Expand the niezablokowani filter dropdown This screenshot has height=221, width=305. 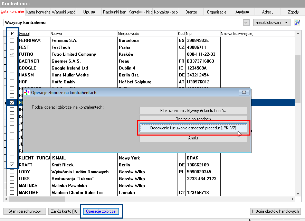(x=271, y=22)
